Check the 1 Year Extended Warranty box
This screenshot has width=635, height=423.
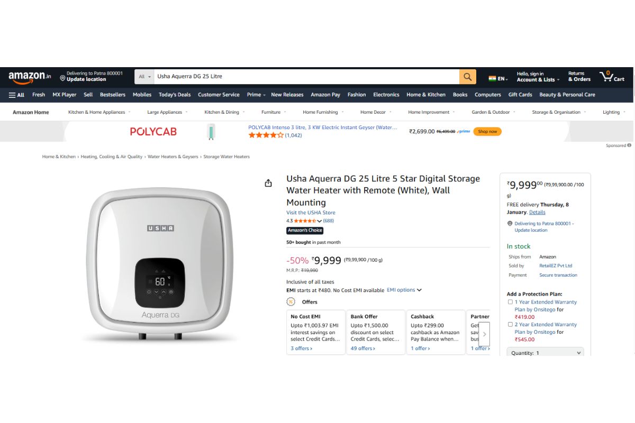click(510, 302)
